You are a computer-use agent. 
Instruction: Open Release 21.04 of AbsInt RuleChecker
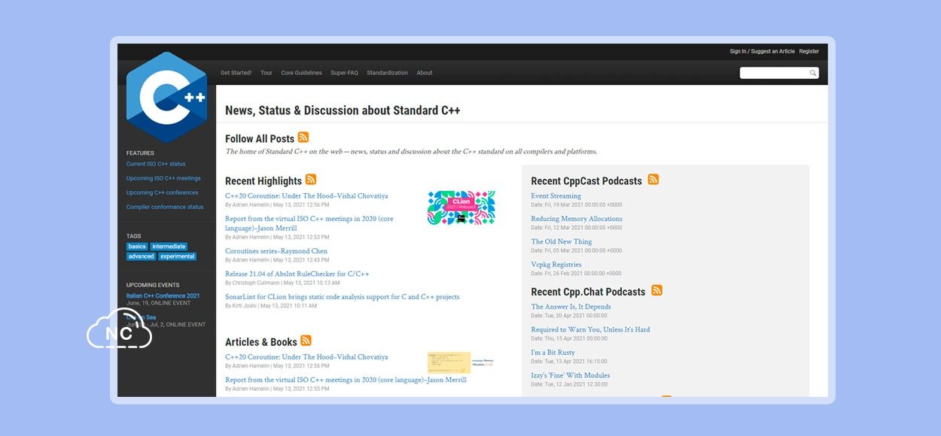click(297, 274)
